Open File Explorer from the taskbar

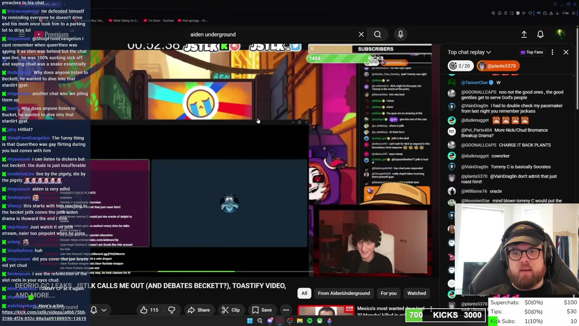click(299, 321)
